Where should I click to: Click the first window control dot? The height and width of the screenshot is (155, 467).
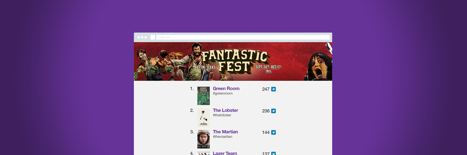(139, 37)
